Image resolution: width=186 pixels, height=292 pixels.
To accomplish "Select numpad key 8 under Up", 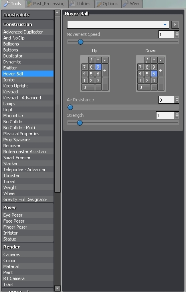I will (91, 67).
